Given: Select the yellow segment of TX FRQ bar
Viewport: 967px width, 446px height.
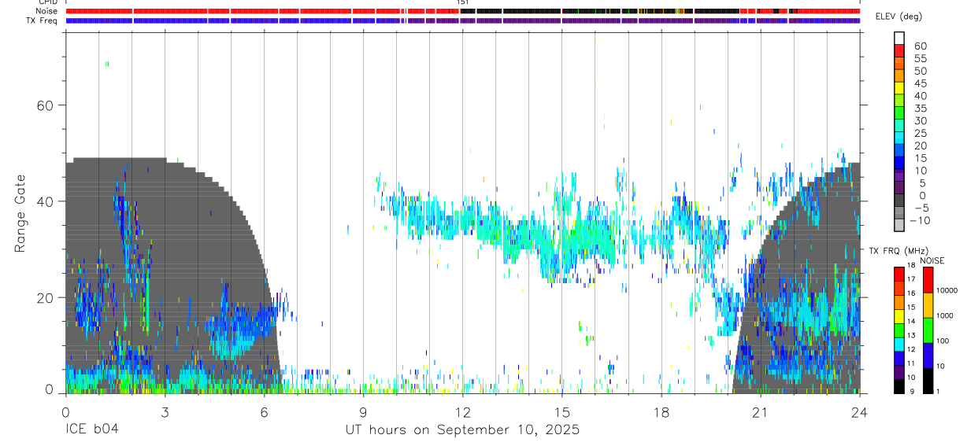Looking at the screenshot, I should coord(899,316).
